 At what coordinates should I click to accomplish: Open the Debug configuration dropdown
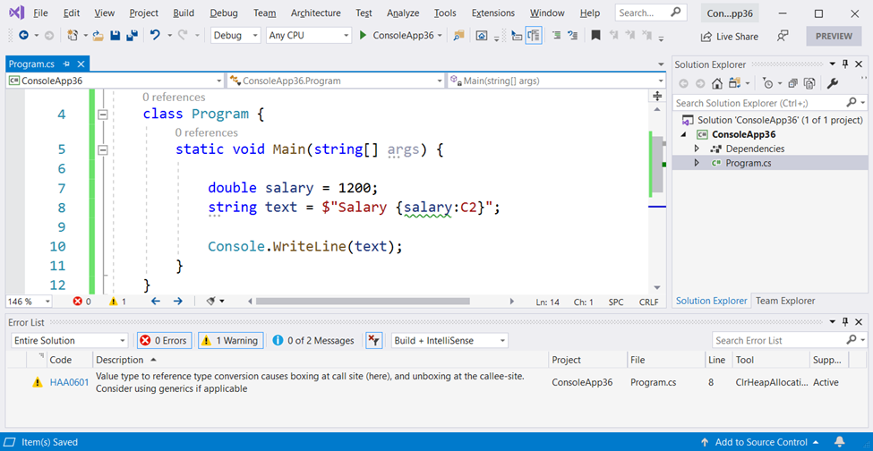(235, 36)
